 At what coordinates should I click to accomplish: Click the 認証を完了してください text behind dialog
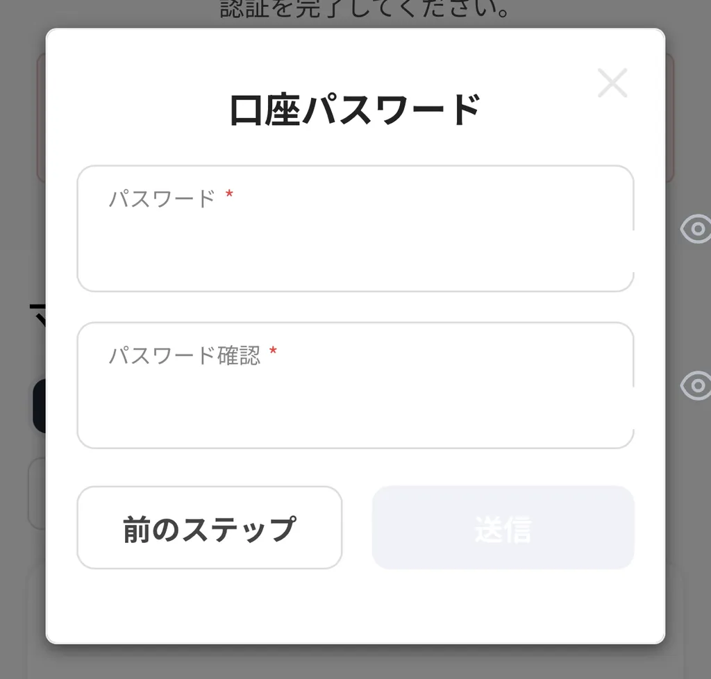pyautogui.click(x=366, y=10)
